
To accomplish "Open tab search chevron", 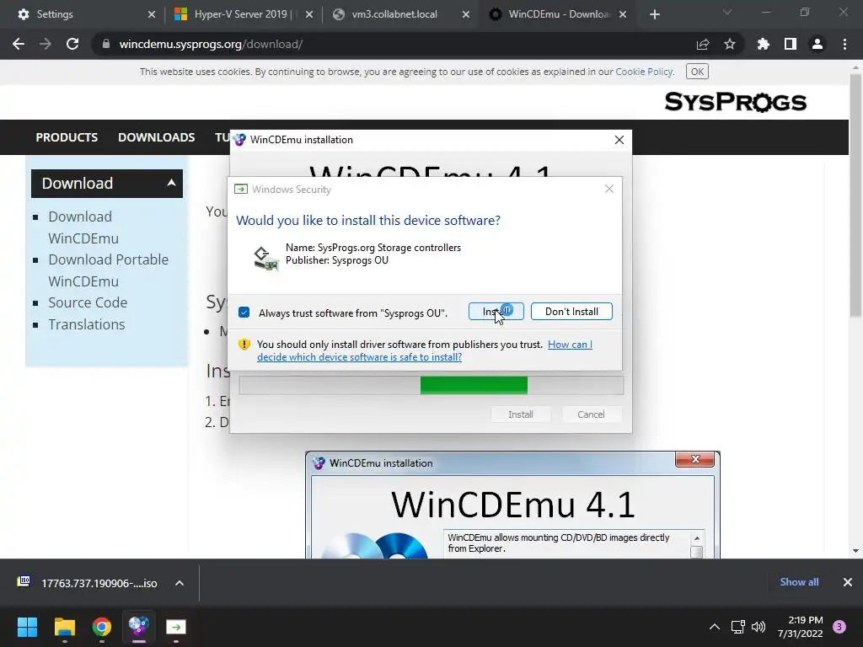I will 727,12.
